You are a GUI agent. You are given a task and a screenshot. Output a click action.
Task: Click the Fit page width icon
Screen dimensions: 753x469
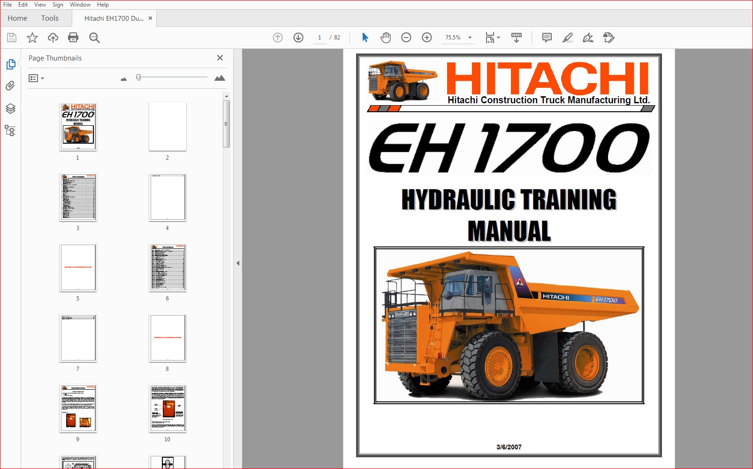(490, 38)
